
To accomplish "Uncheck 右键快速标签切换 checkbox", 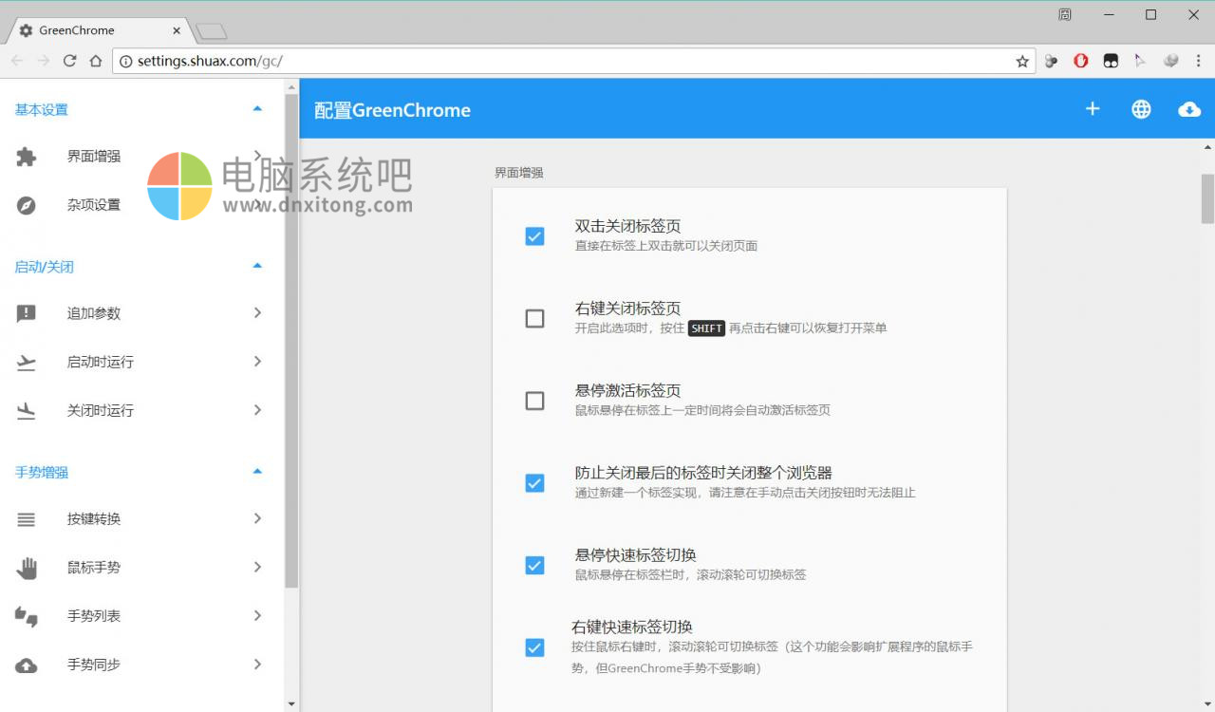I will point(534,648).
